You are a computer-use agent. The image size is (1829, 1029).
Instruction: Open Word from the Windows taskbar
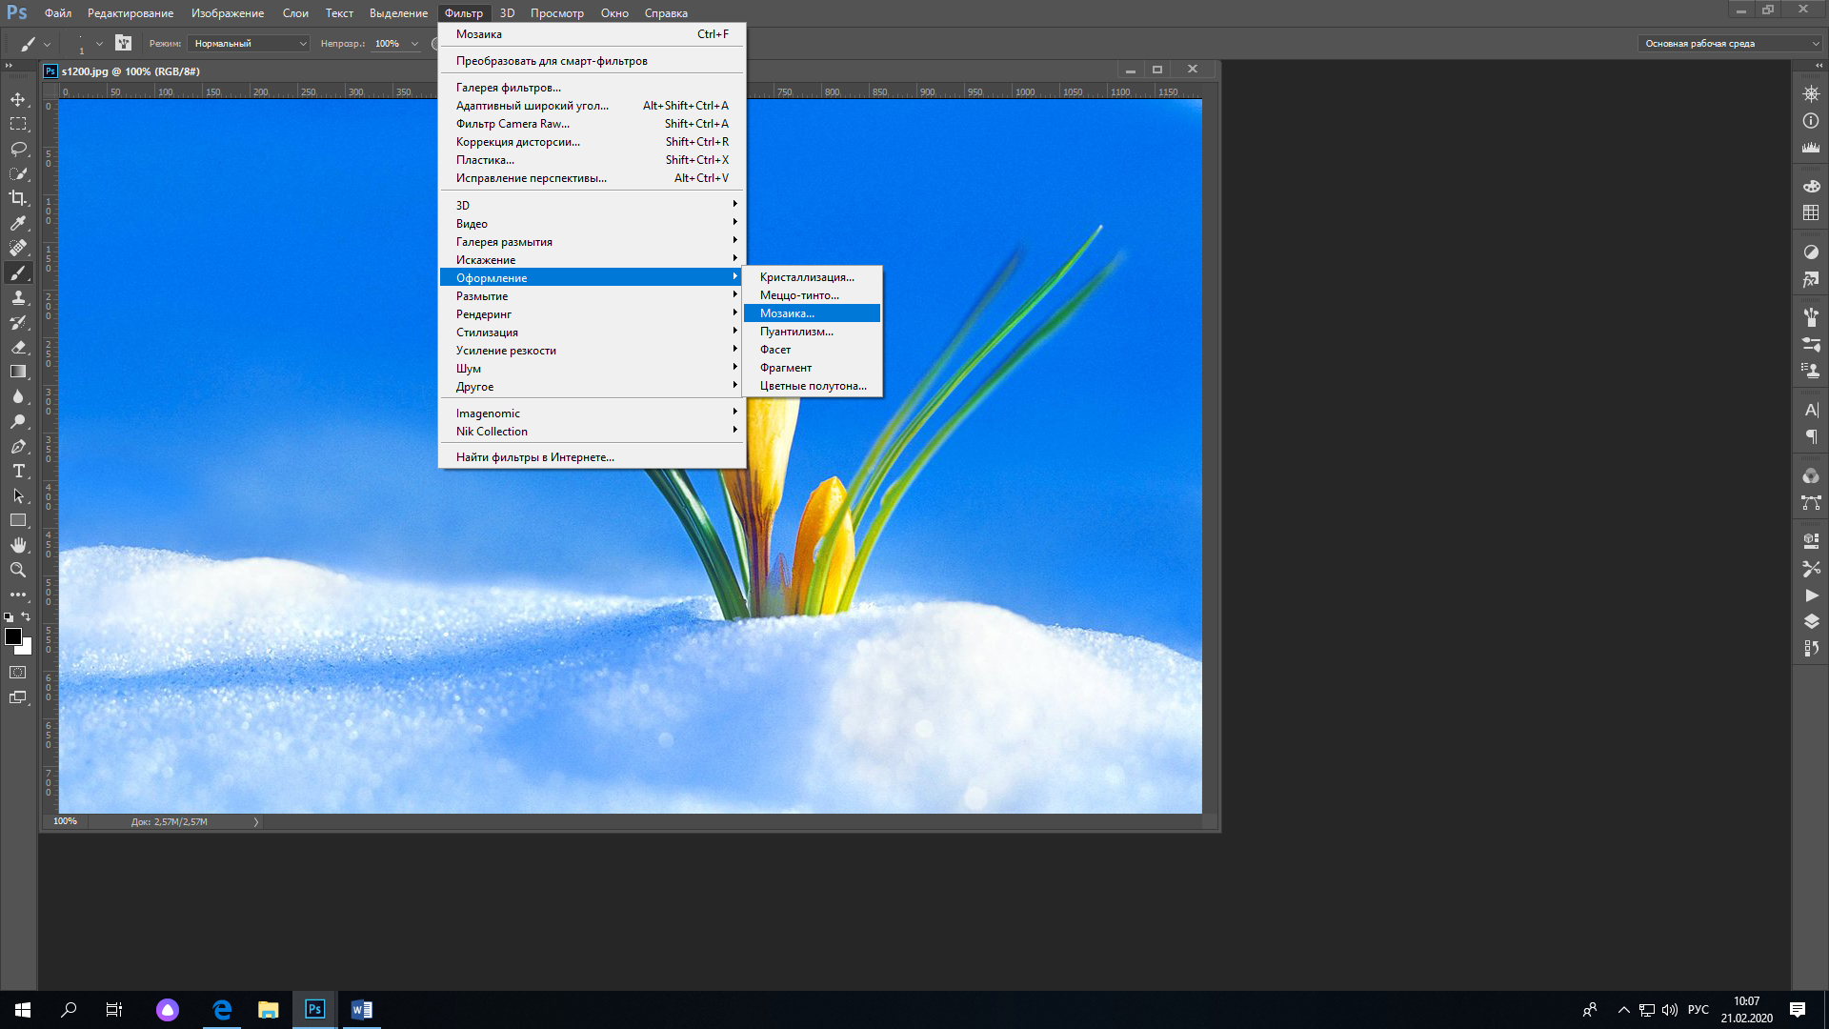[361, 1009]
